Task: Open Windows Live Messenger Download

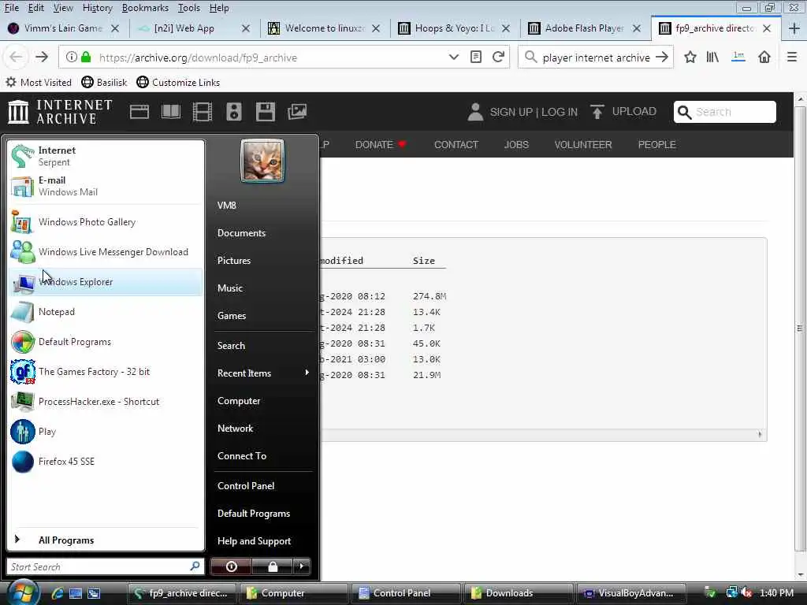Action: tap(106, 252)
